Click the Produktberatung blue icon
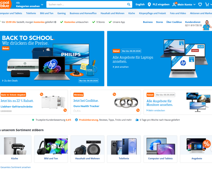The width and height of the screenshot is (212, 172). click(76, 120)
